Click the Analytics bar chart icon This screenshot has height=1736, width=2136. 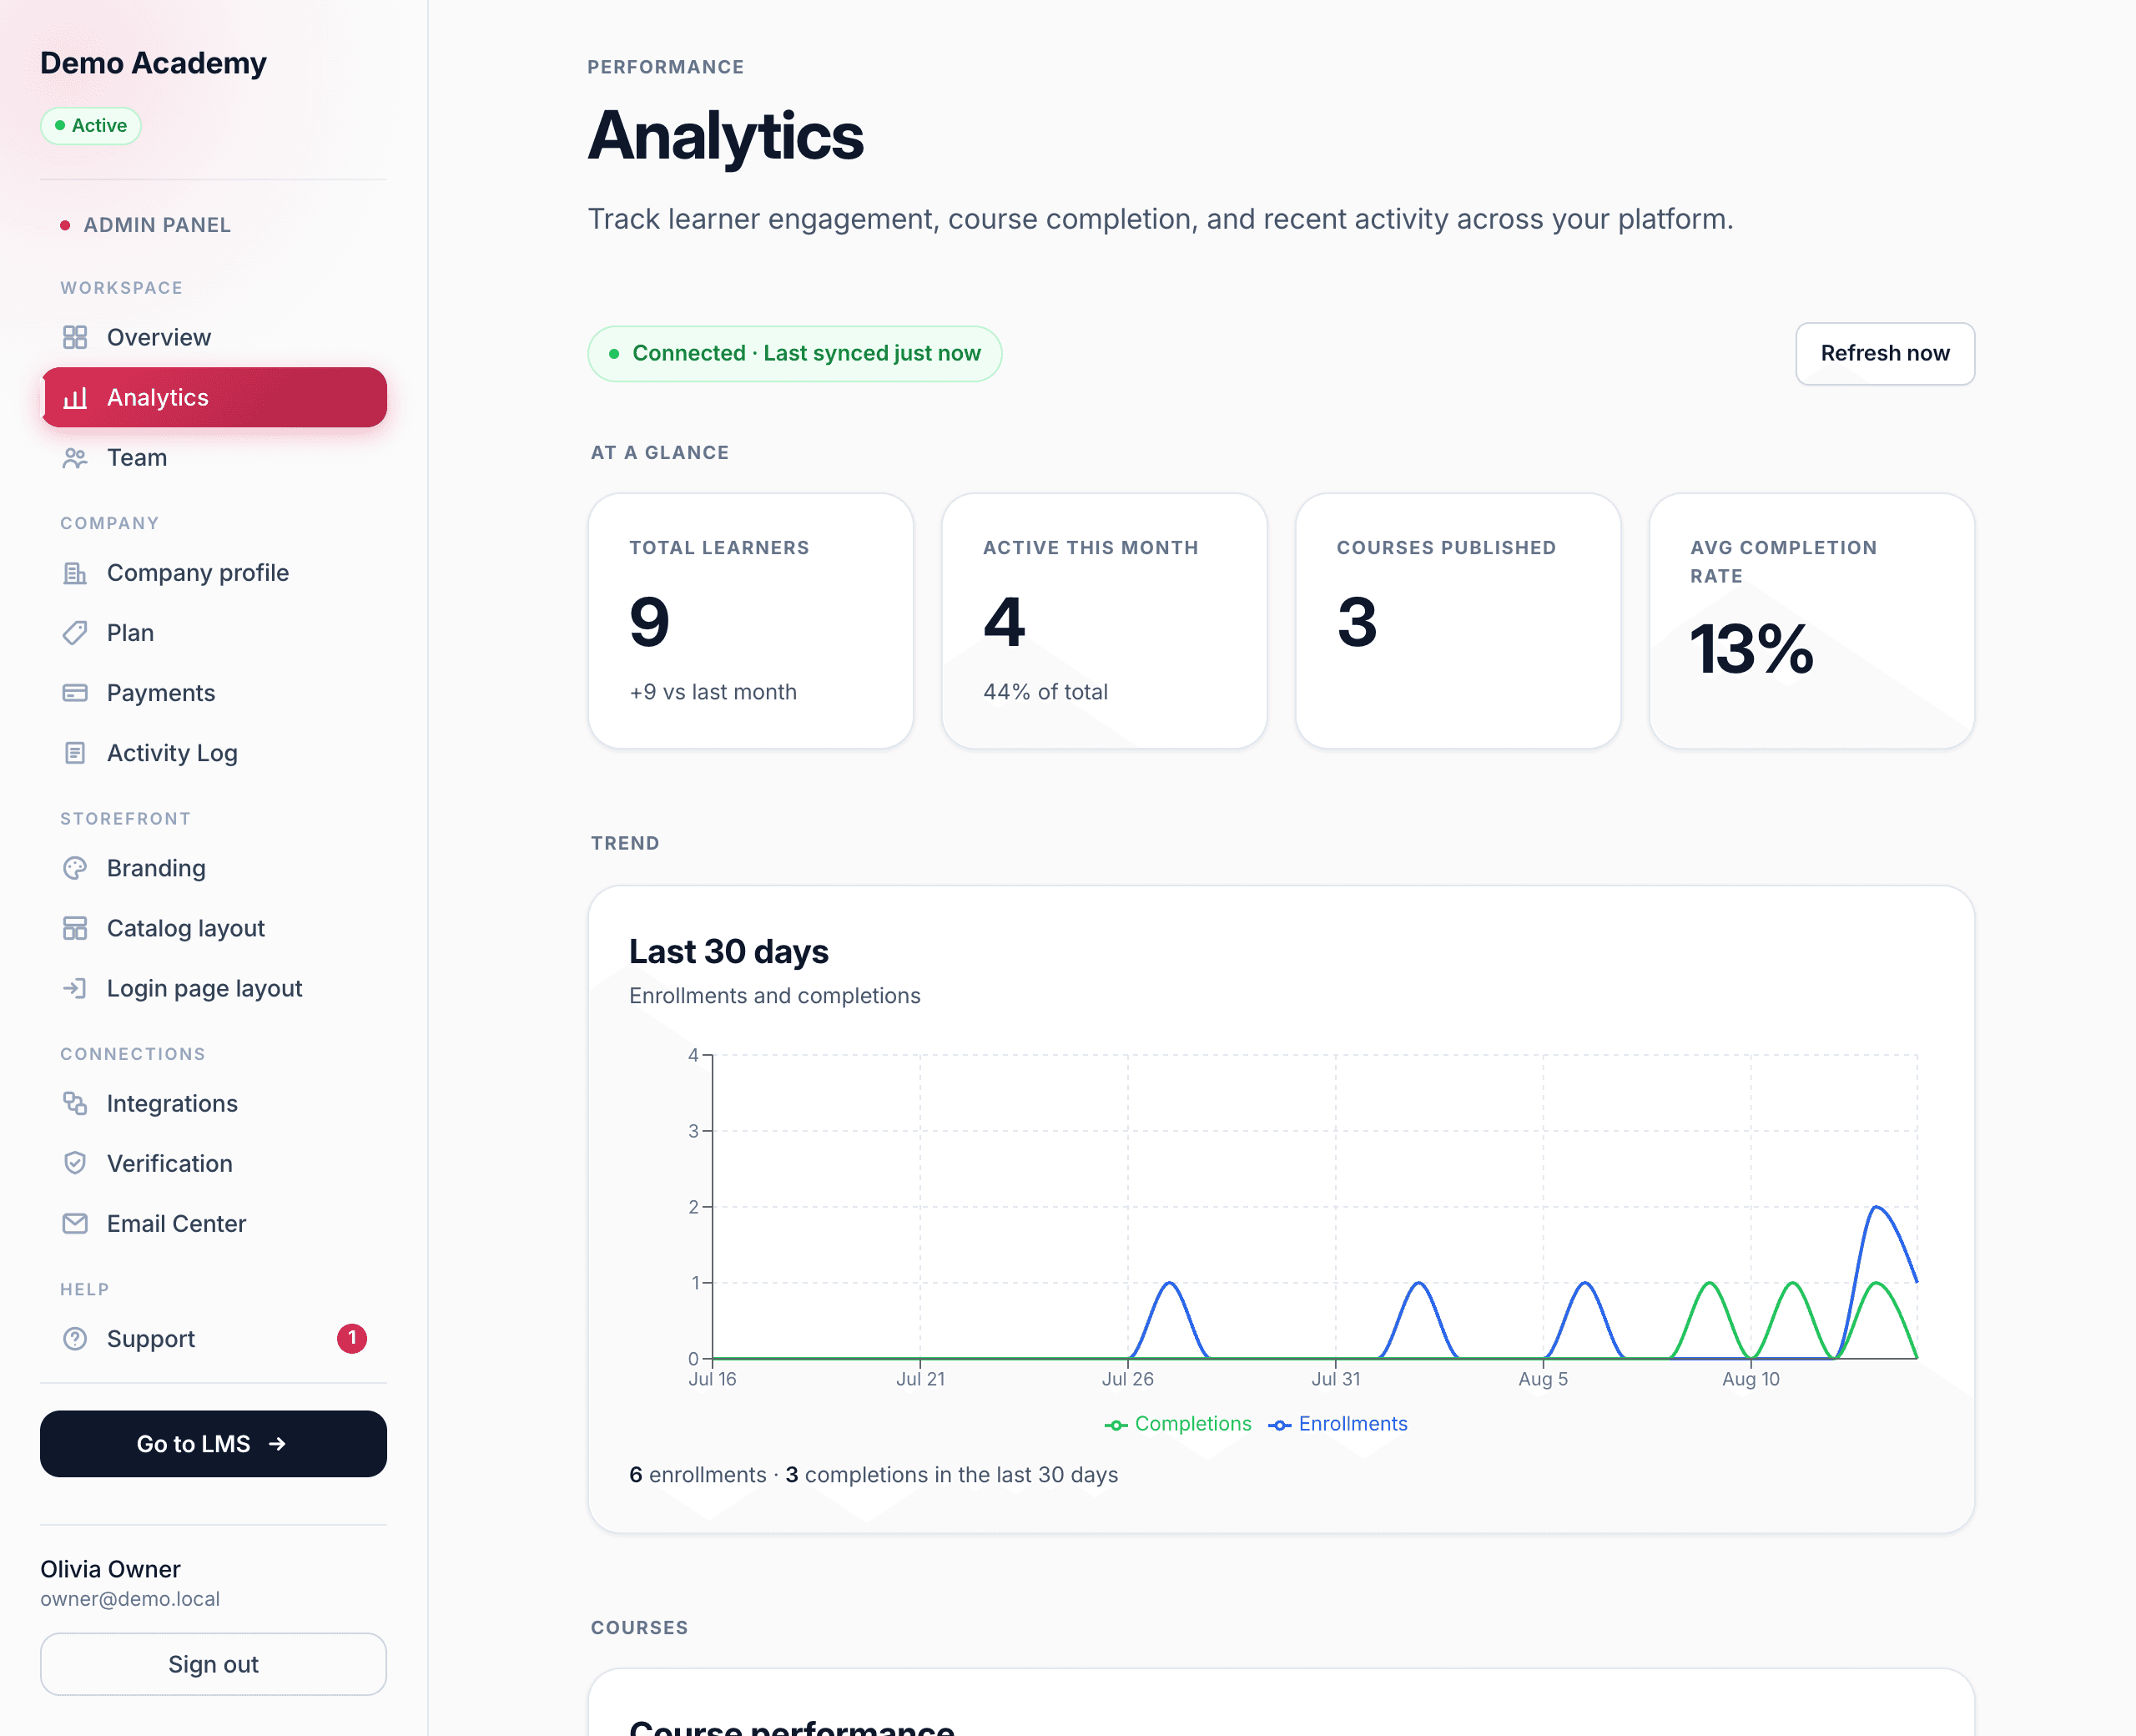coord(75,397)
